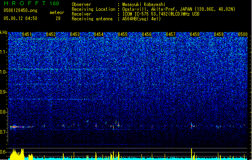Click the HROFFT 1.0.0 title text
The width and height of the screenshot is (252, 160).
pyautogui.click(x=32, y=3)
